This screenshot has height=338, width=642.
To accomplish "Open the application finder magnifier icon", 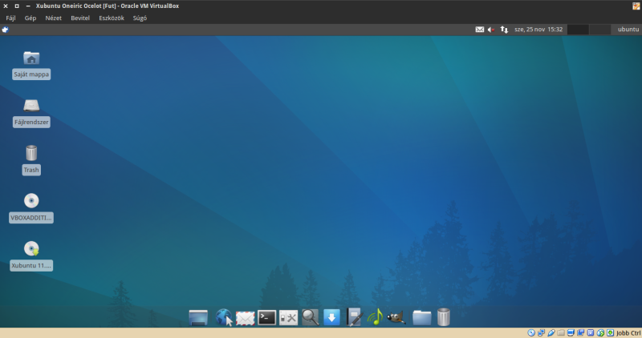I will tap(310, 317).
